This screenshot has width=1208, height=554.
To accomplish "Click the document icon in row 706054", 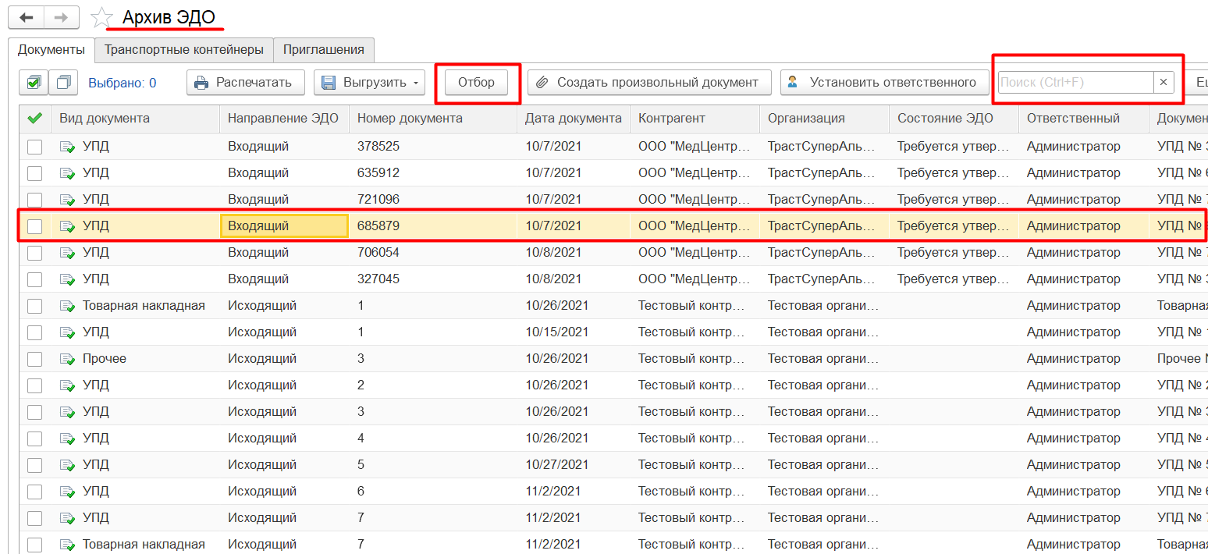I will [x=68, y=253].
